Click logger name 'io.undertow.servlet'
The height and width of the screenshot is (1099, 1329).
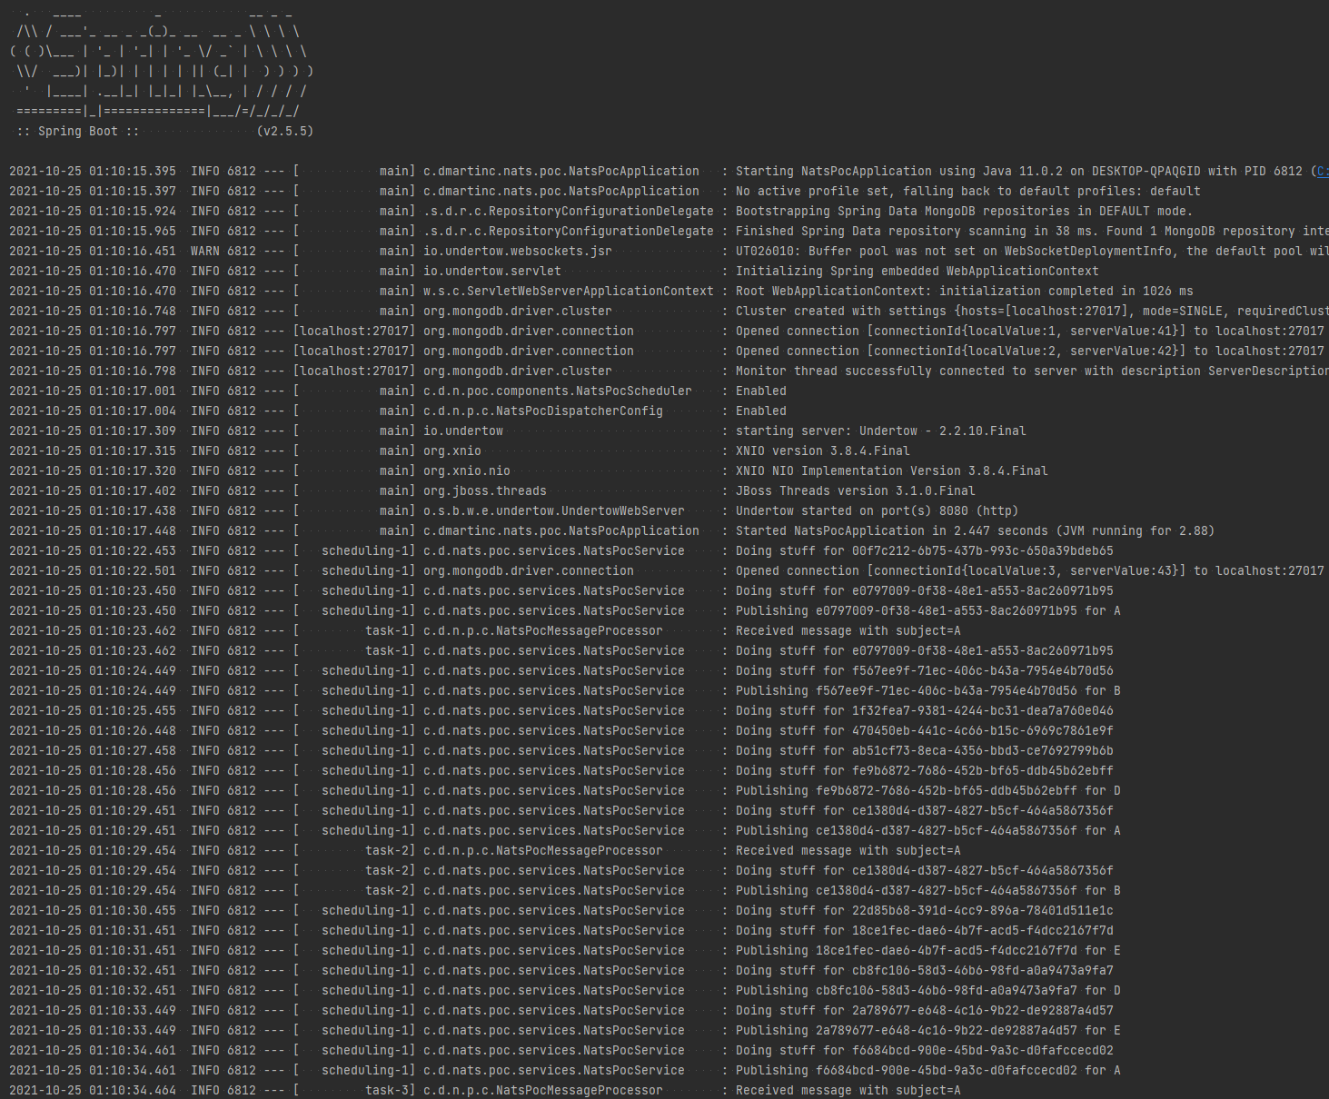click(x=492, y=272)
